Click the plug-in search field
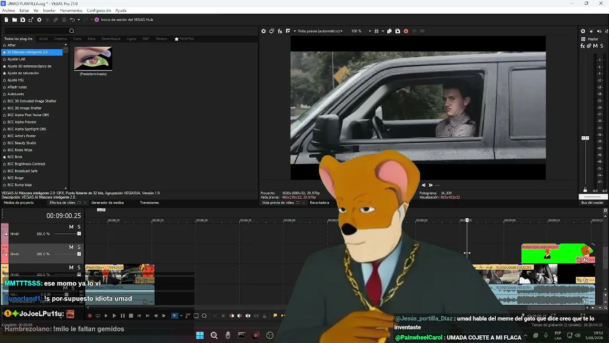This screenshot has width=609, height=343. [x=36, y=31]
